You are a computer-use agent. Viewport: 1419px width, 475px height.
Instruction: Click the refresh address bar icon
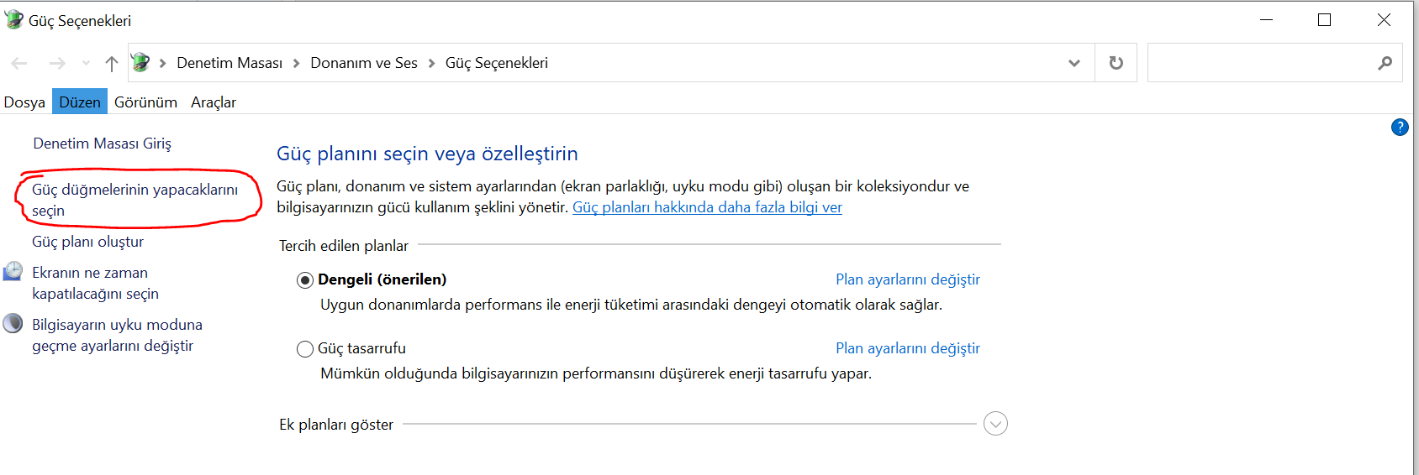pos(1116,63)
